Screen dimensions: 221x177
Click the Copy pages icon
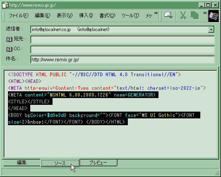tap(195, 15)
